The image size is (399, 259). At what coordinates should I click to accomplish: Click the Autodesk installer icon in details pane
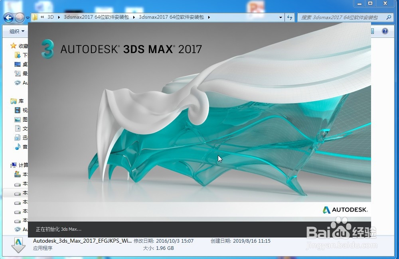pyautogui.click(x=18, y=245)
